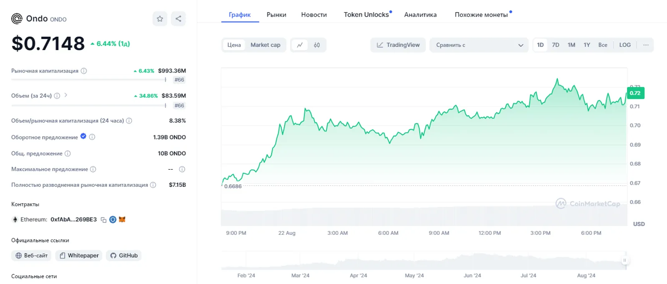667x284 pixels.
Task: Select Все time range
Action: point(603,45)
